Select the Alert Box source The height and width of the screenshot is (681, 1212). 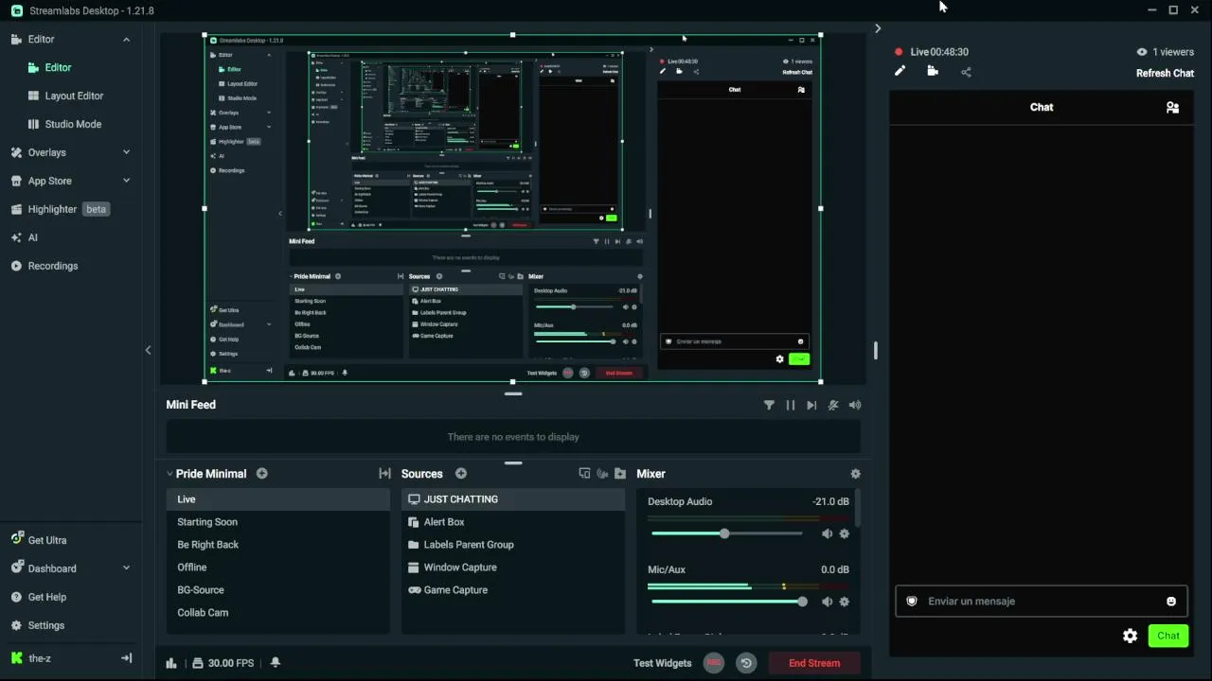pos(513,522)
